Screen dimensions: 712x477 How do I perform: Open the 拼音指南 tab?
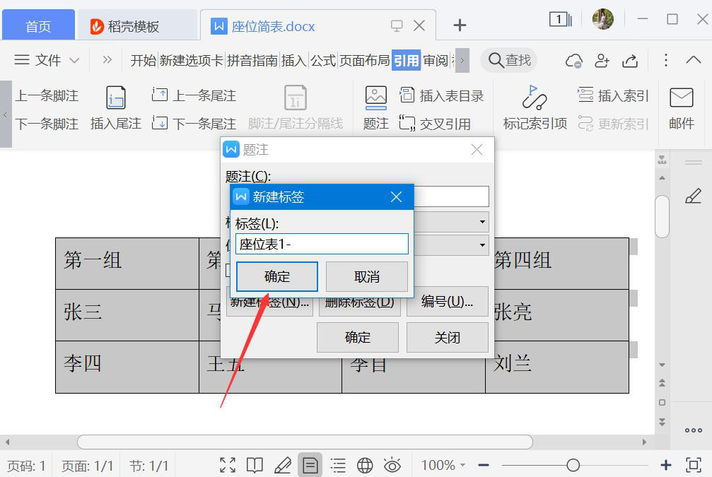[x=252, y=60]
